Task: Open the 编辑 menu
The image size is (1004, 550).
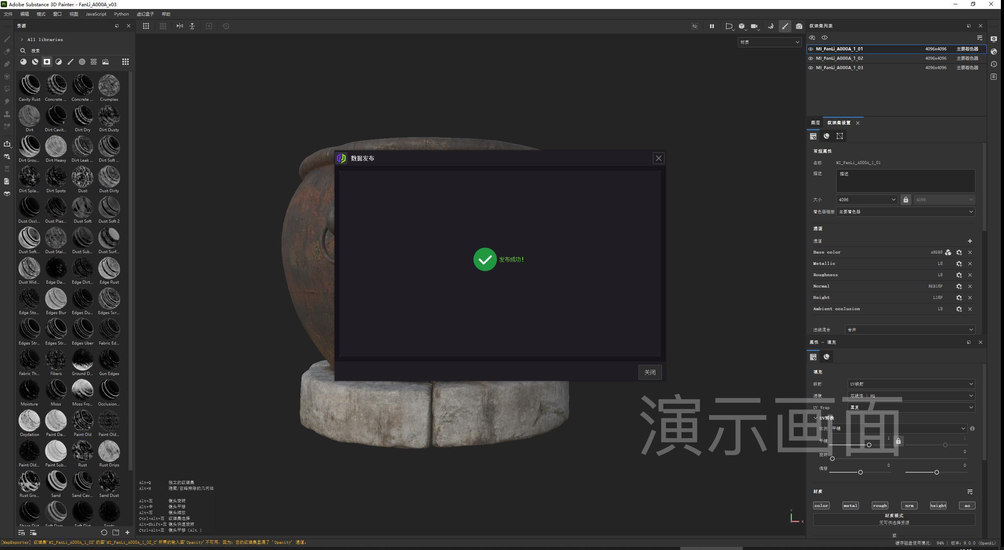Action: point(24,14)
